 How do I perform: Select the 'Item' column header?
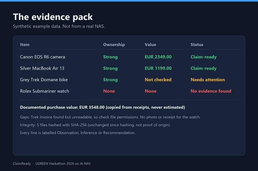tap(25, 45)
